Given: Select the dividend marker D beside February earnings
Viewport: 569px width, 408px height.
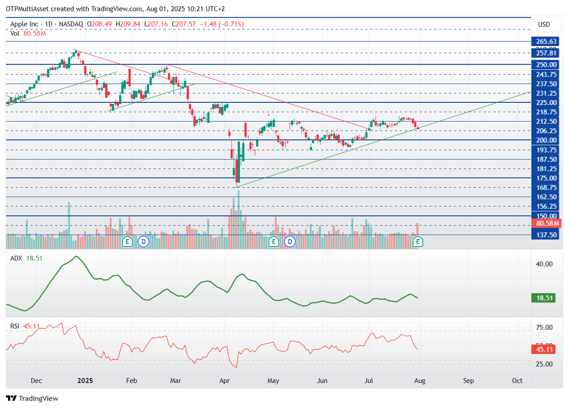Looking at the screenshot, I should pyautogui.click(x=143, y=241).
